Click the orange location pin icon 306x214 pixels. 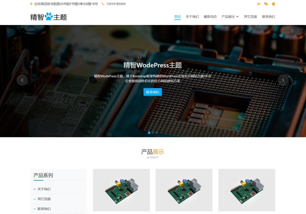pyautogui.click(x=31, y=4)
